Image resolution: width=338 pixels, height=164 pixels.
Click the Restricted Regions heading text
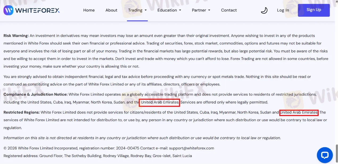point(22,112)
